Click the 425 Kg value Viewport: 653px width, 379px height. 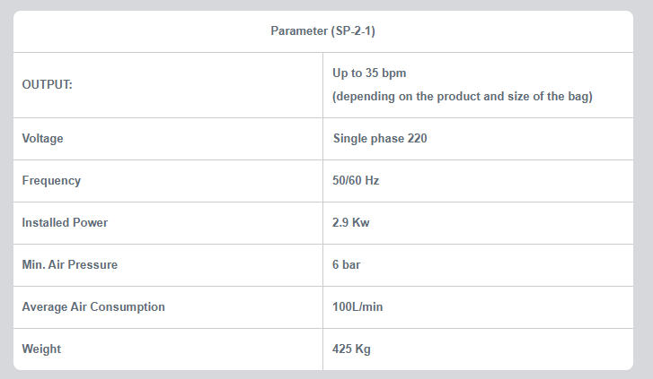351,349
